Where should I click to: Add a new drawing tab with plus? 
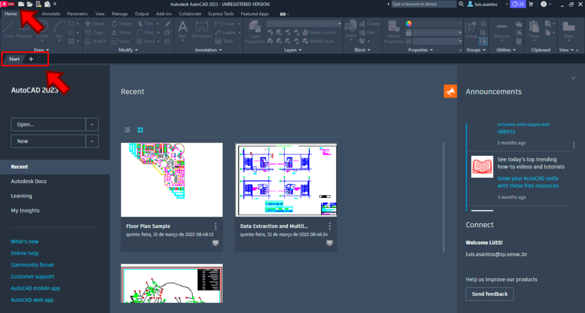pos(31,59)
